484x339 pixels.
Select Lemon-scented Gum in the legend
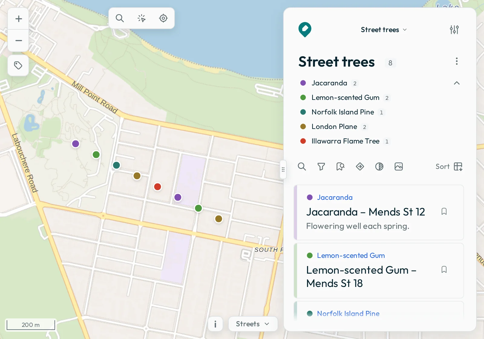click(345, 97)
